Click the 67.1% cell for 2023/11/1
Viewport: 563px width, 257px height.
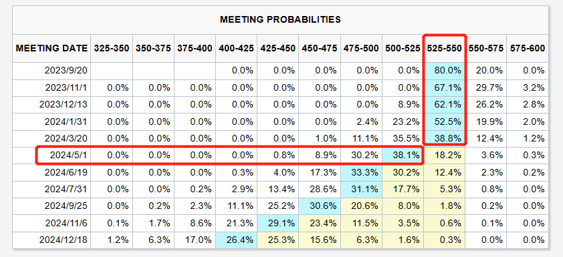444,88
